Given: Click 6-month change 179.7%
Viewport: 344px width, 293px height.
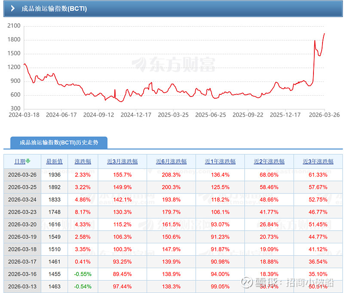Looking at the screenshot, I should click(171, 212).
